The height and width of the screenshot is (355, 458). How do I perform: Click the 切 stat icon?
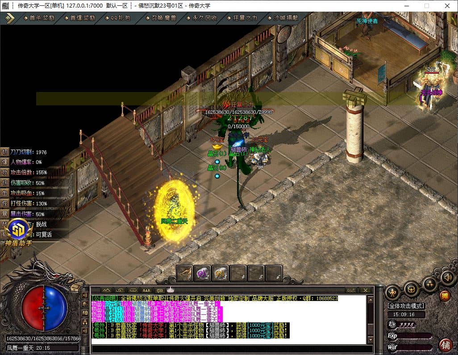pyautogui.click(x=4, y=152)
